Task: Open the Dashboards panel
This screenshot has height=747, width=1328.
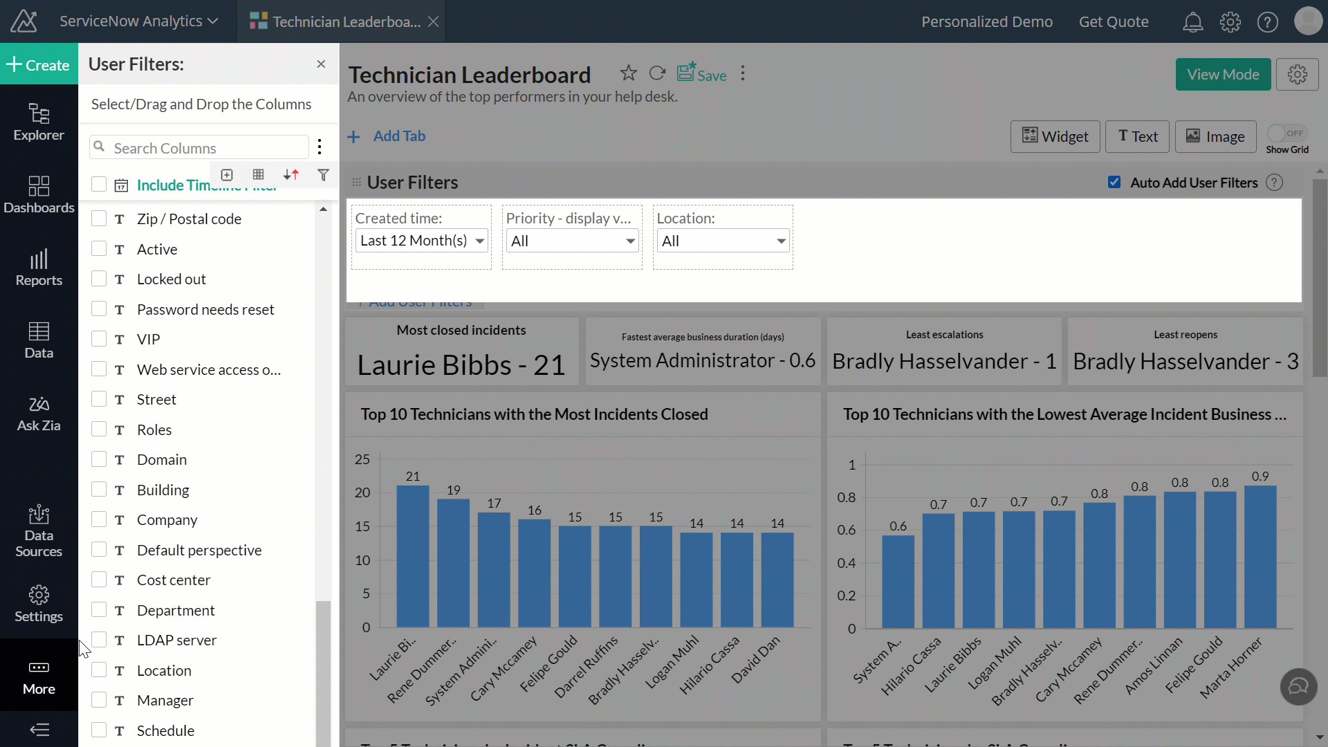Action: coord(37,194)
